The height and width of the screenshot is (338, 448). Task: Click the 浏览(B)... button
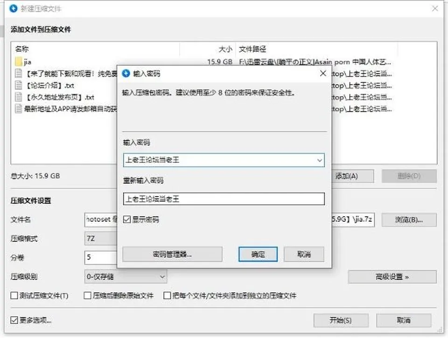click(409, 220)
